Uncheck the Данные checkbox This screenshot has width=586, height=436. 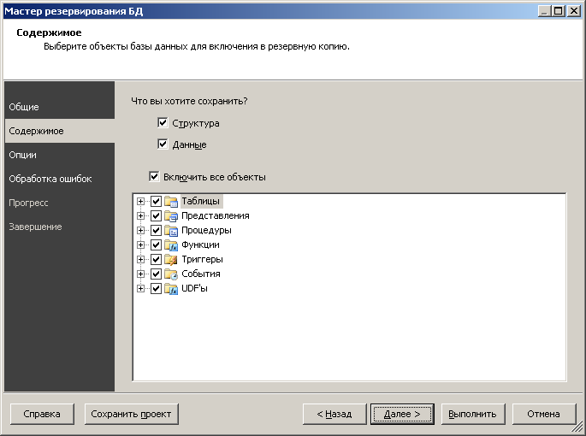163,144
